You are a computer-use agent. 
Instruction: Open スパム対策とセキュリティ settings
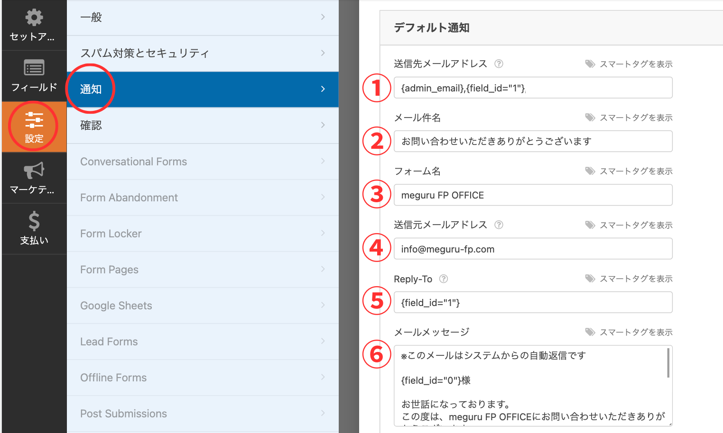pos(203,54)
